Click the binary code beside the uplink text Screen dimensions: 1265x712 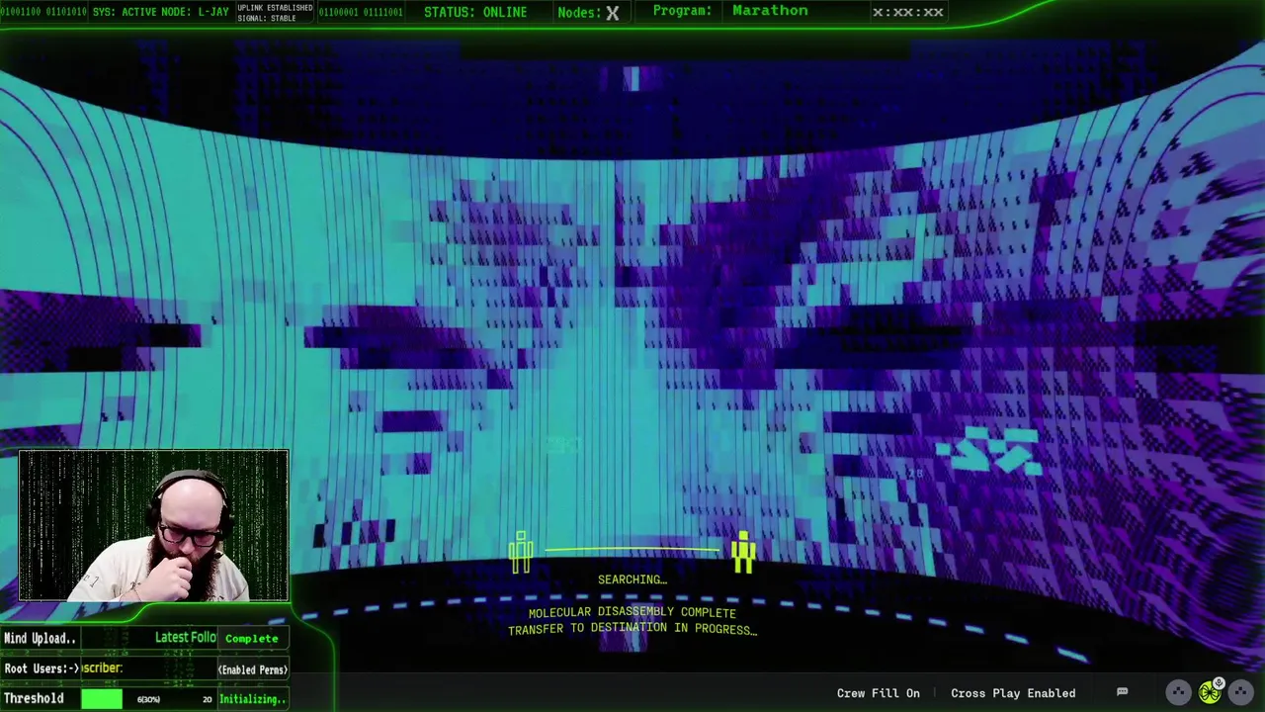tap(360, 12)
